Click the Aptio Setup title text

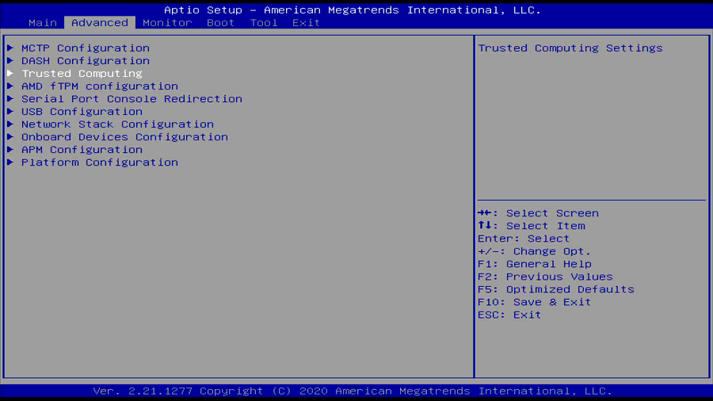point(353,10)
